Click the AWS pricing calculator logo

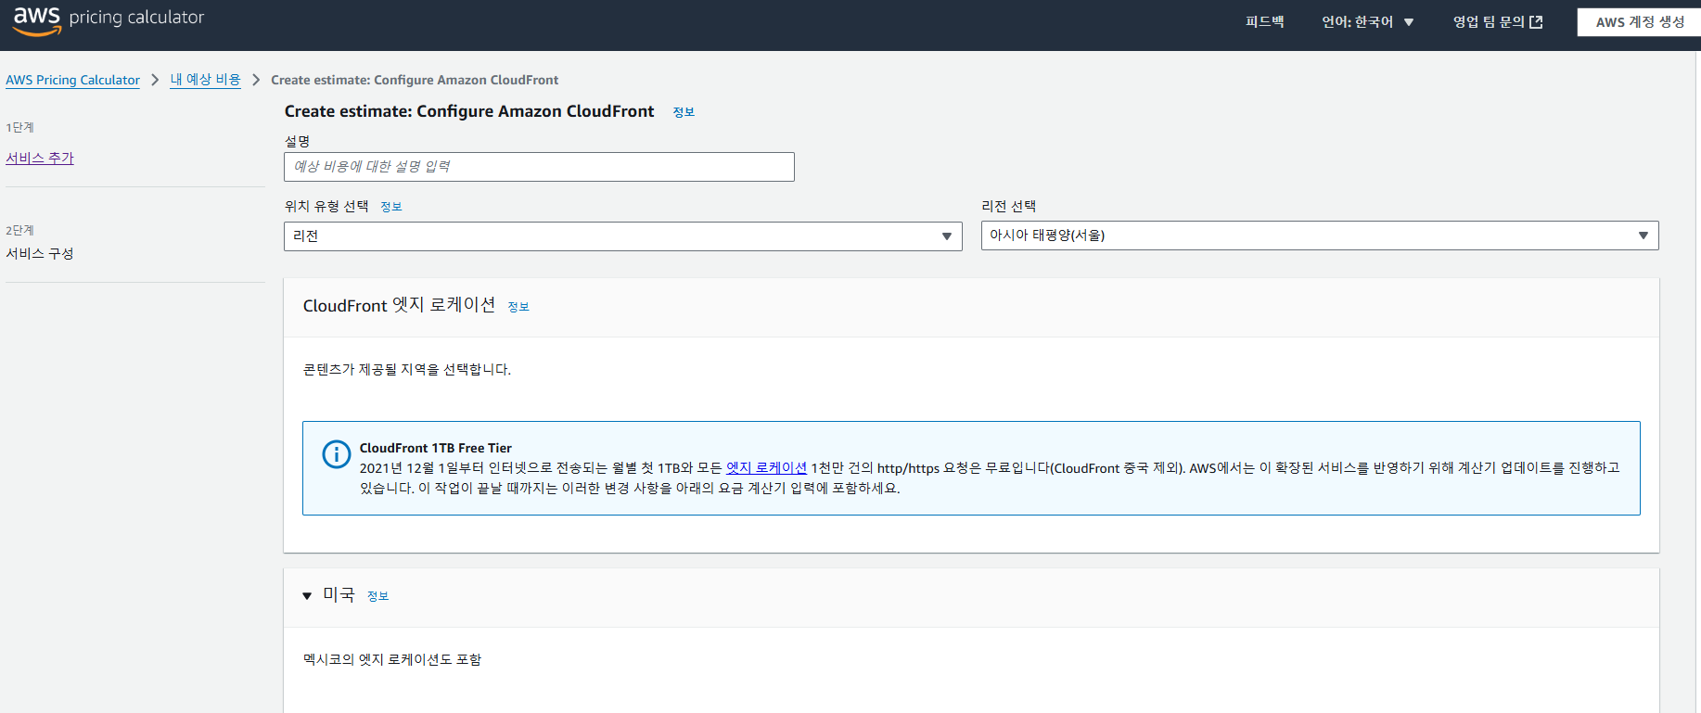point(109,19)
